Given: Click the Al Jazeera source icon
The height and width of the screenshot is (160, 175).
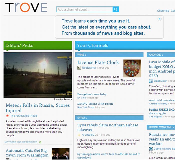Looking at the screenshot, I should pyautogui.click(x=79, y=135).
